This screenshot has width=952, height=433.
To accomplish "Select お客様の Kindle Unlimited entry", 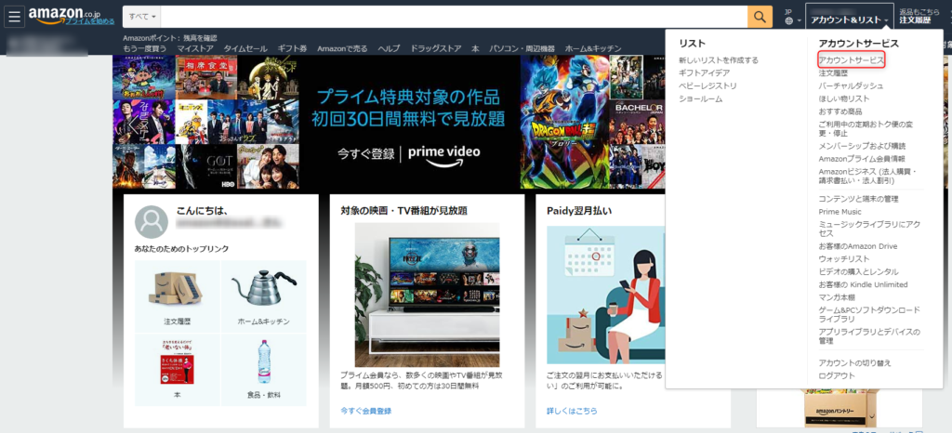I will pos(863,284).
